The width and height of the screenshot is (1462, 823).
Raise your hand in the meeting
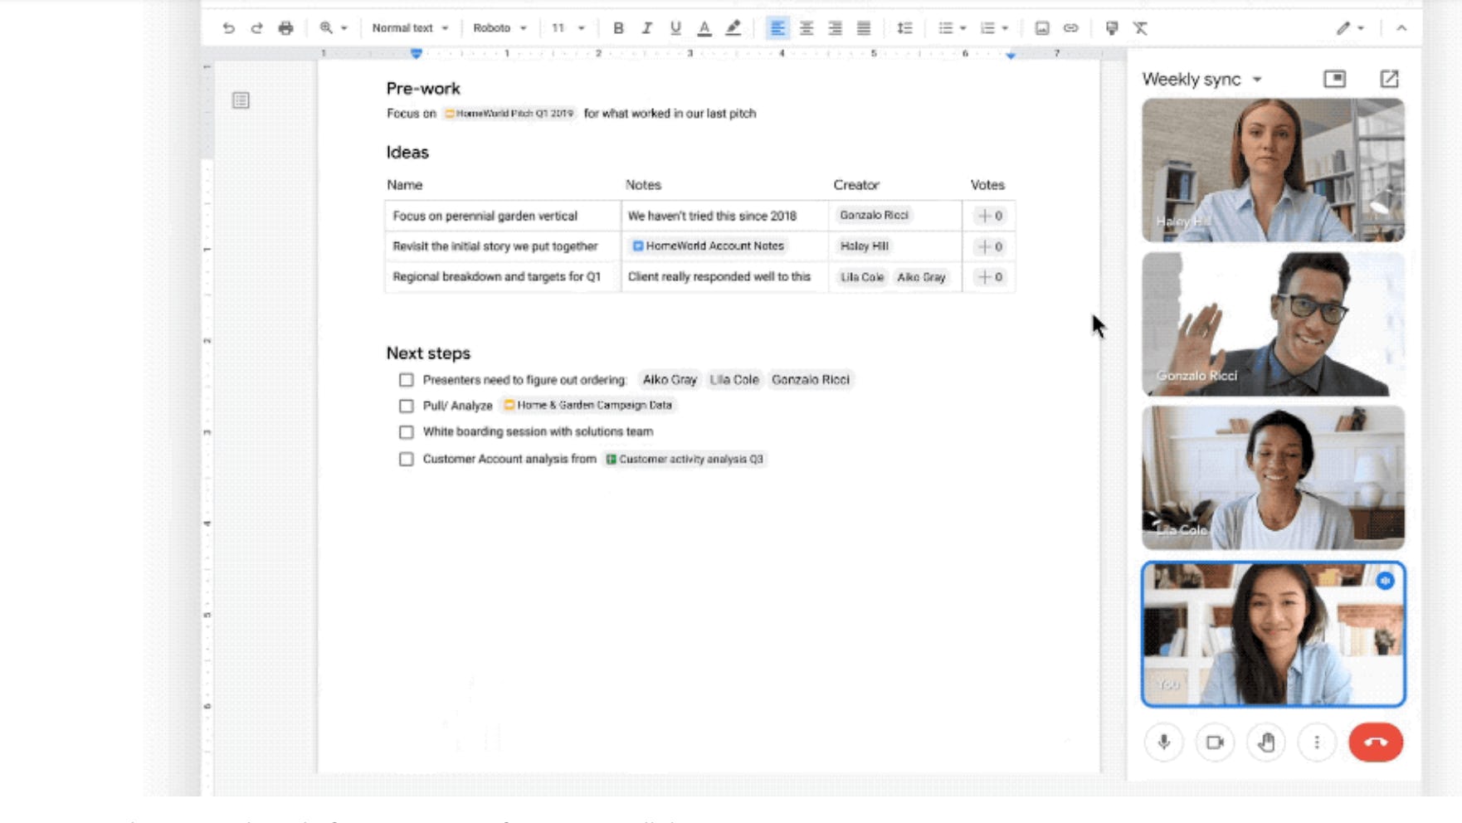point(1265,743)
